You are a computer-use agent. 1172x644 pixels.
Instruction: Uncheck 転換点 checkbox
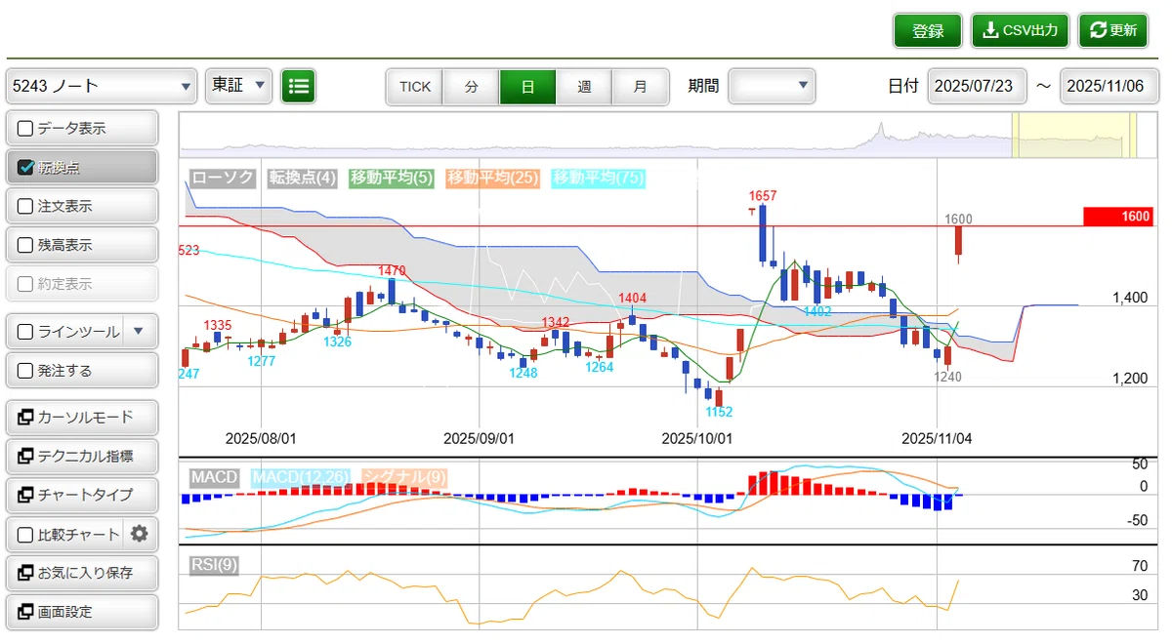click(x=25, y=167)
